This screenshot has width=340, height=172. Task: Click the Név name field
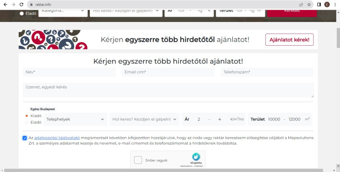click(x=69, y=72)
